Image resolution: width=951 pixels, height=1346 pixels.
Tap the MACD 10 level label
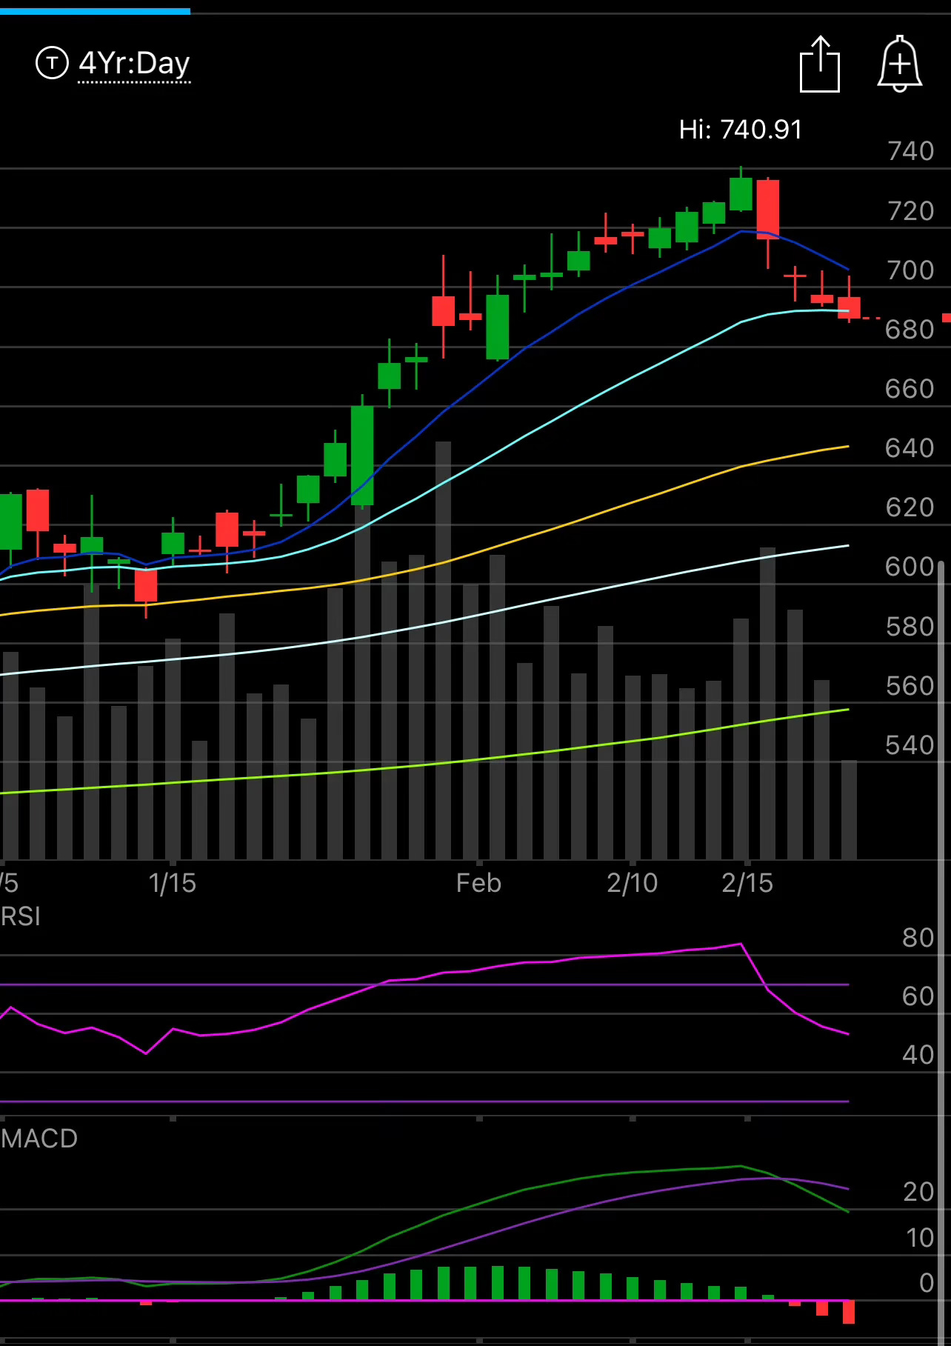tap(920, 1238)
